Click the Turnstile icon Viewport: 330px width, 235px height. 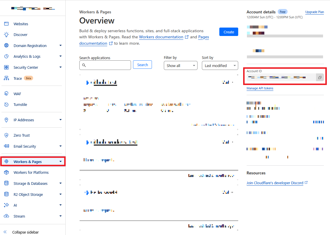pyautogui.click(x=6, y=104)
